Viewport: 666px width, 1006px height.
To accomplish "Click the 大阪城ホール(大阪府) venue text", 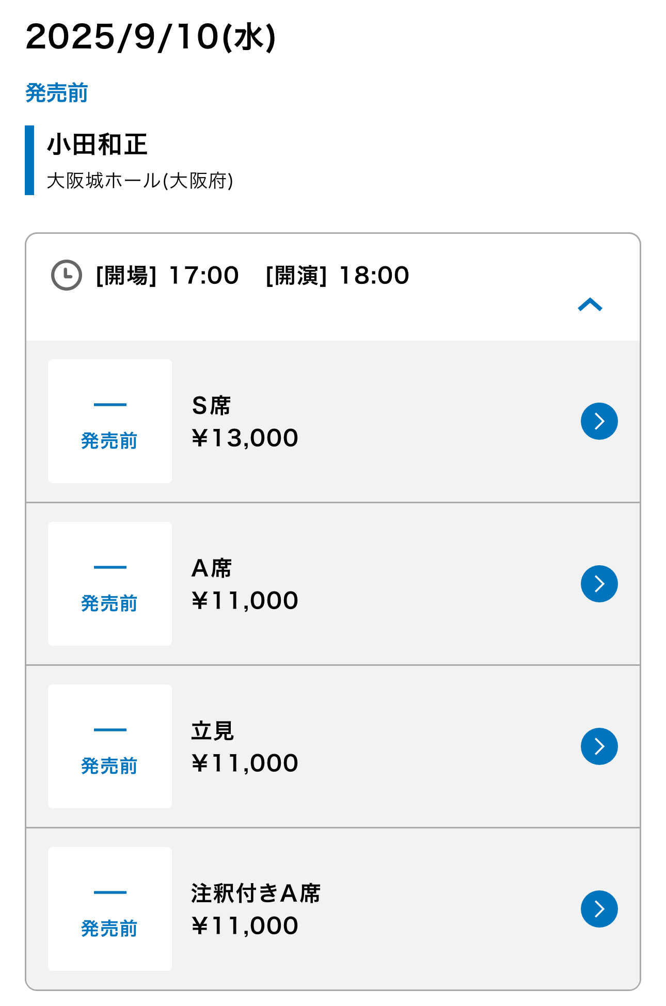I will point(140,181).
